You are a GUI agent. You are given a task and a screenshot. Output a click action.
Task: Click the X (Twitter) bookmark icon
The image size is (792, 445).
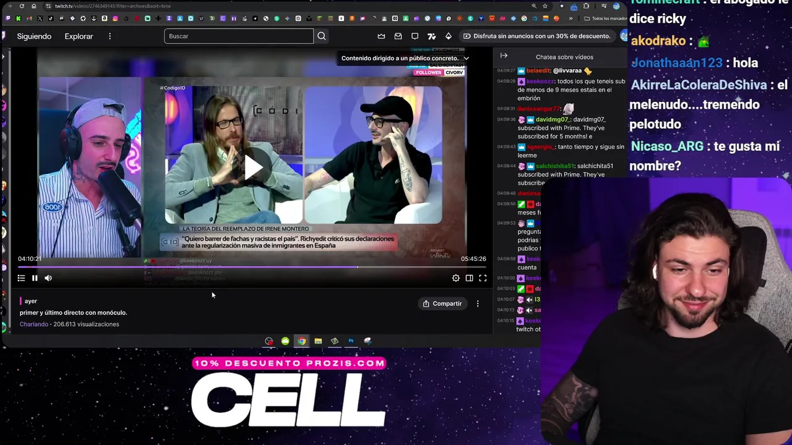40,19
